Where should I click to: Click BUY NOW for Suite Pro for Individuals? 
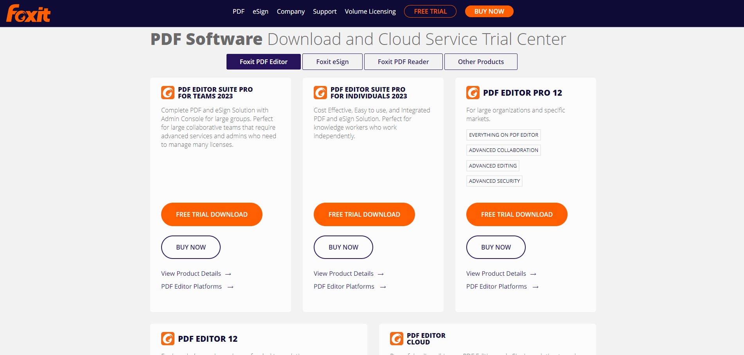click(343, 247)
